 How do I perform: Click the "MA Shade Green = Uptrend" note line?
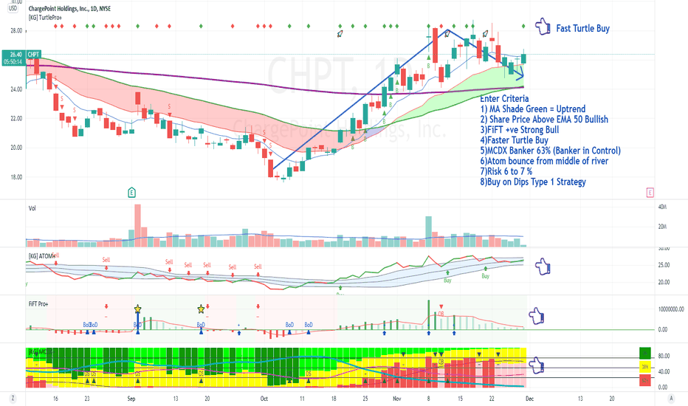coord(533,109)
